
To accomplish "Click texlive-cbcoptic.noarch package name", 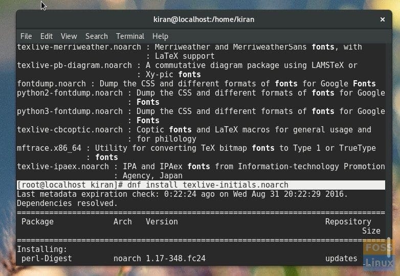I will pyautogui.click(x=70, y=130).
